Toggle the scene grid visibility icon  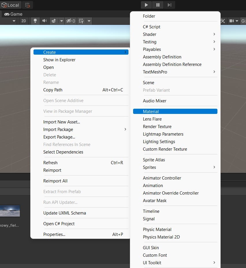coord(81,21)
